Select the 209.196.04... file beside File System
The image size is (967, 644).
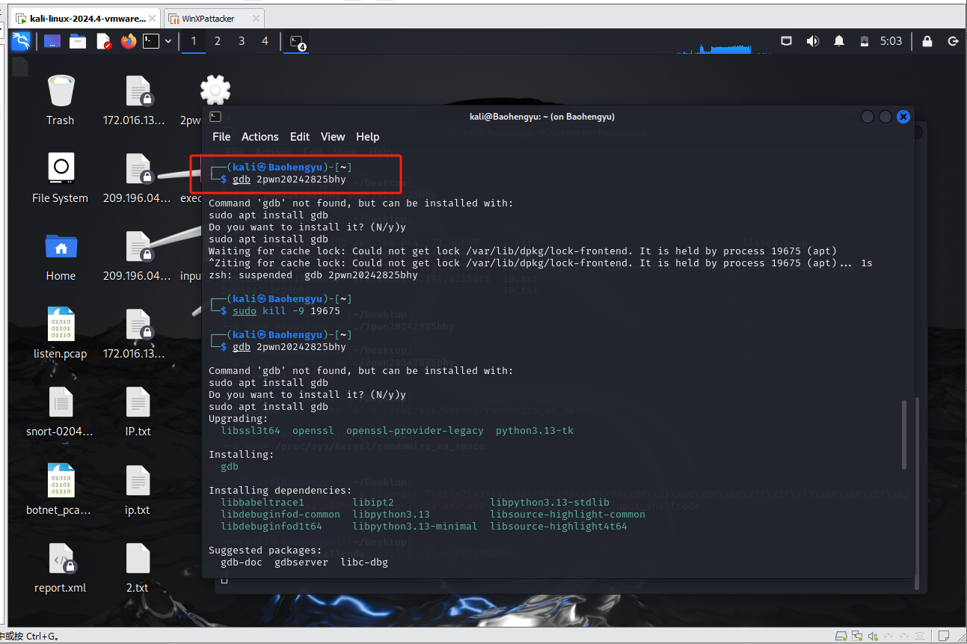pyautogui.click(x=138, y=178)
